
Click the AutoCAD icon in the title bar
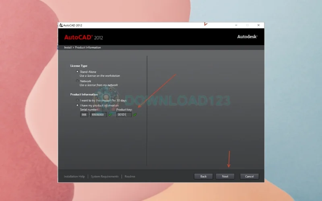coord(61,25)
